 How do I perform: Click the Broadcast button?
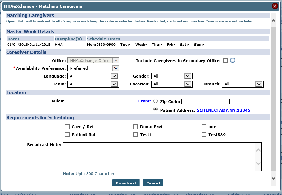126,183
